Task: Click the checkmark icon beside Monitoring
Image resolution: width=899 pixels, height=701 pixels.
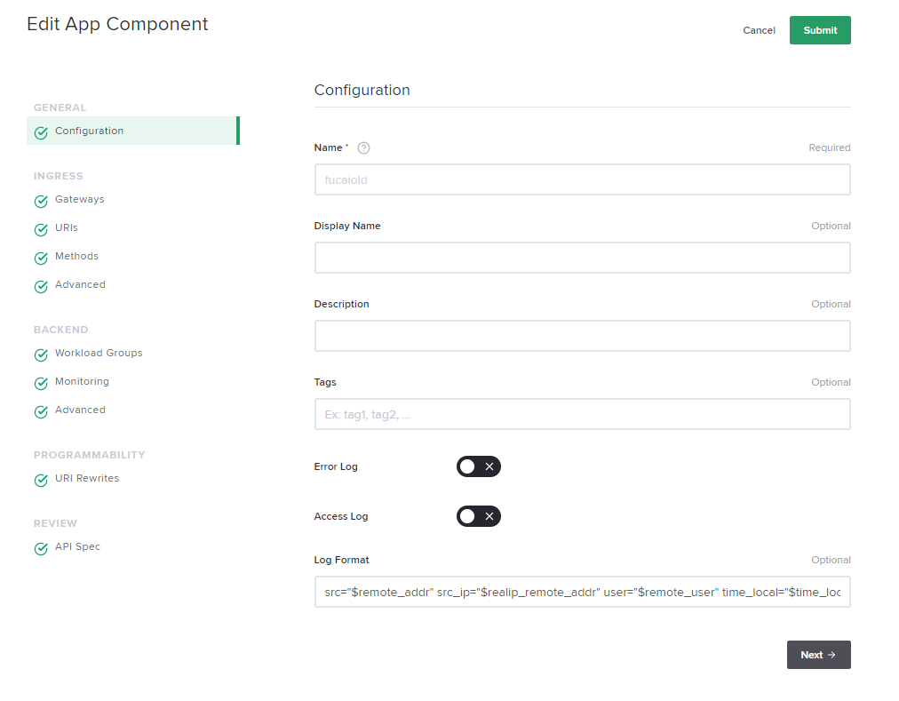Action: point(41,383)
